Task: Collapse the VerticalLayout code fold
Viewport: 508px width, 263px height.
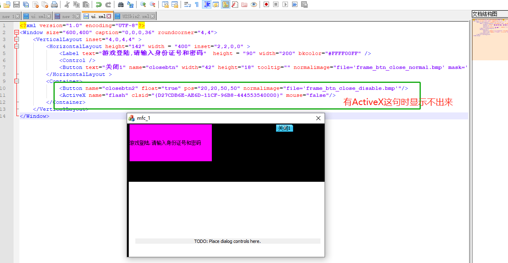Action: point(16,39)
